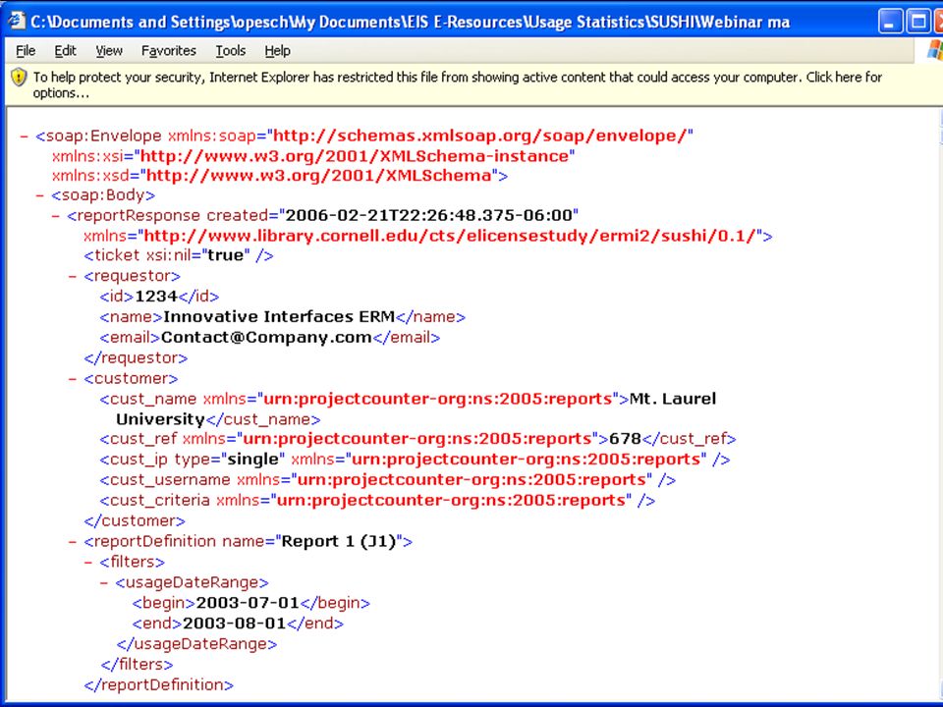Click the xmlns:xsd XMLSchema URL
943x707 pixels.
point(318,176)
